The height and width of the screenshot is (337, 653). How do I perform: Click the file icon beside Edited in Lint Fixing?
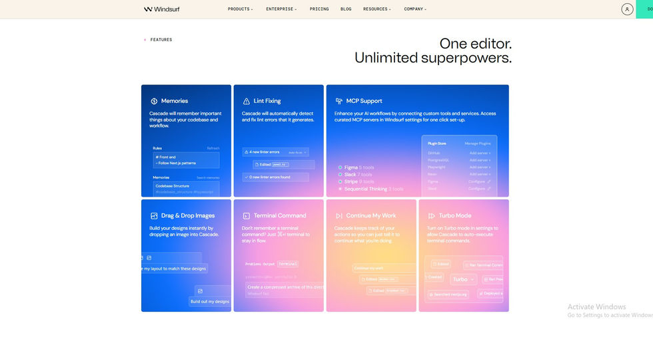coord(257,165)
